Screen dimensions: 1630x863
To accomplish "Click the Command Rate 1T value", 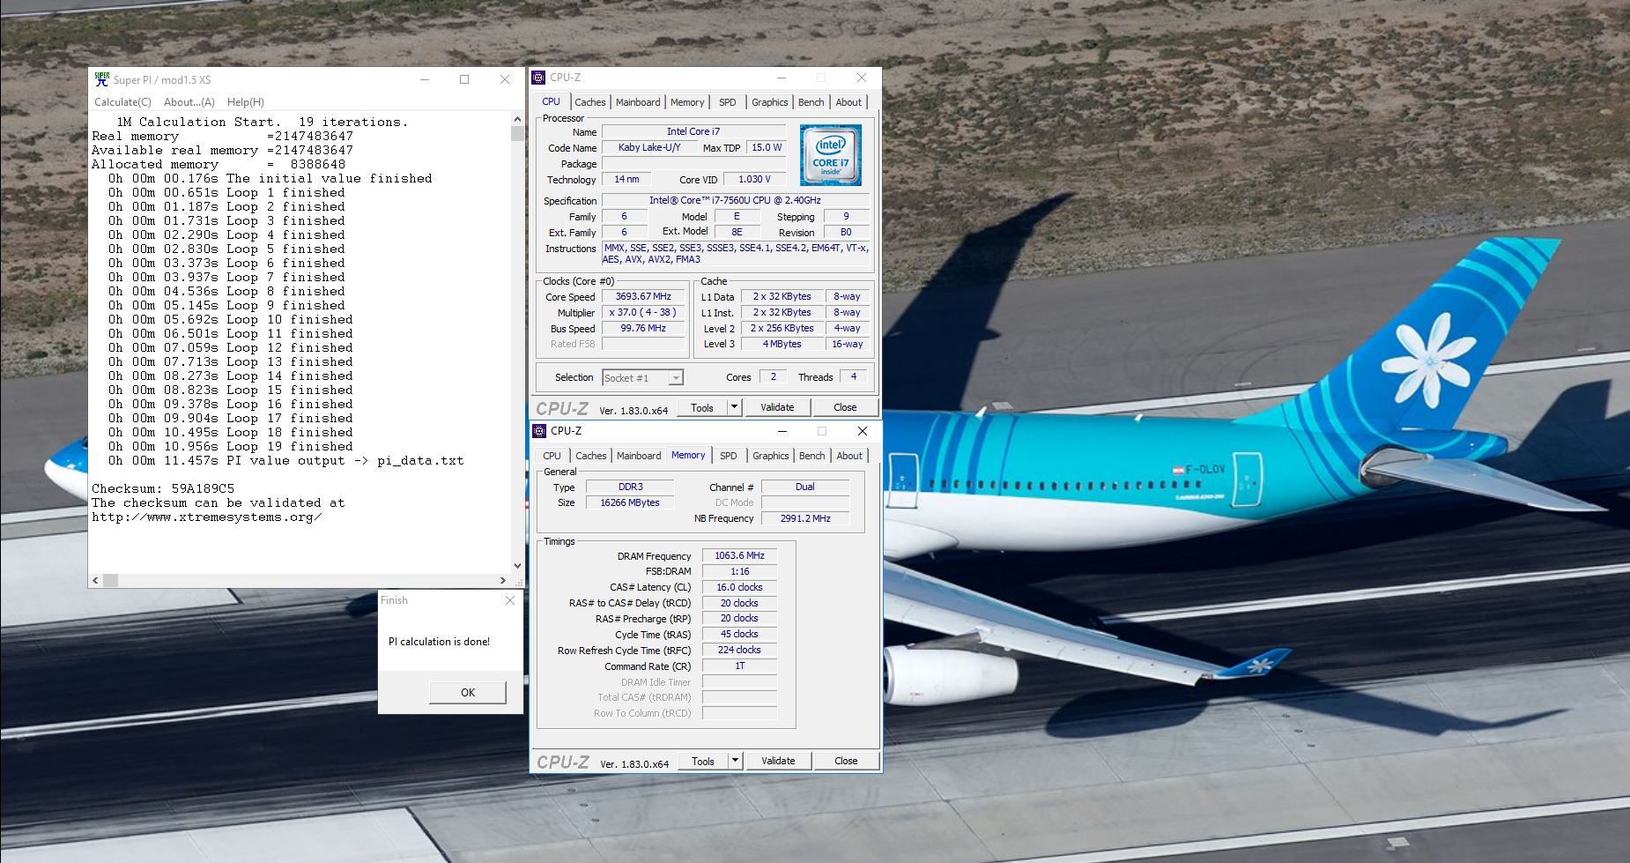I will 739,666.
